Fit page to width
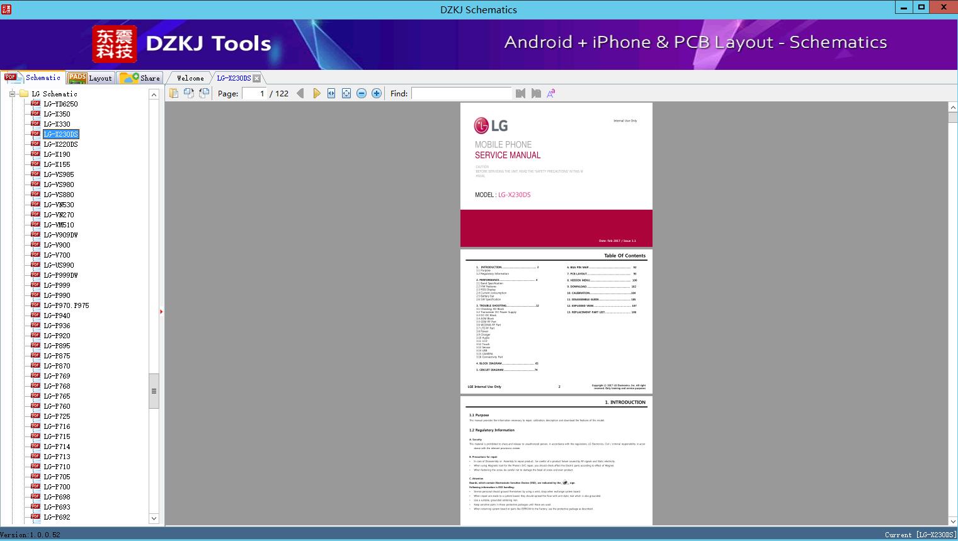This screenshot has height=541, width=958. click(x=331, y=93)
